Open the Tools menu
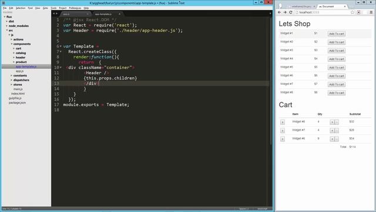 point(53,8)
